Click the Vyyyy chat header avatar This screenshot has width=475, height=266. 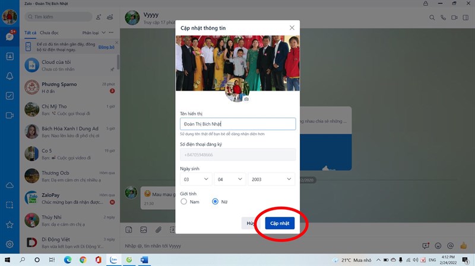132,18
